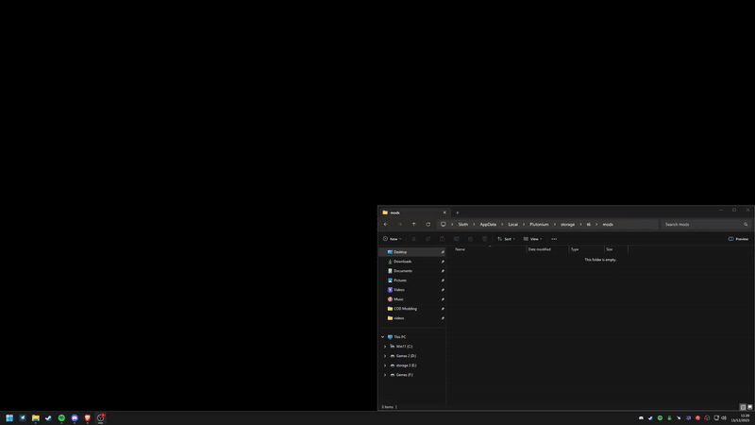
Task: Close the mods tab
Action: pyautogui.click(x=445, y=212)
